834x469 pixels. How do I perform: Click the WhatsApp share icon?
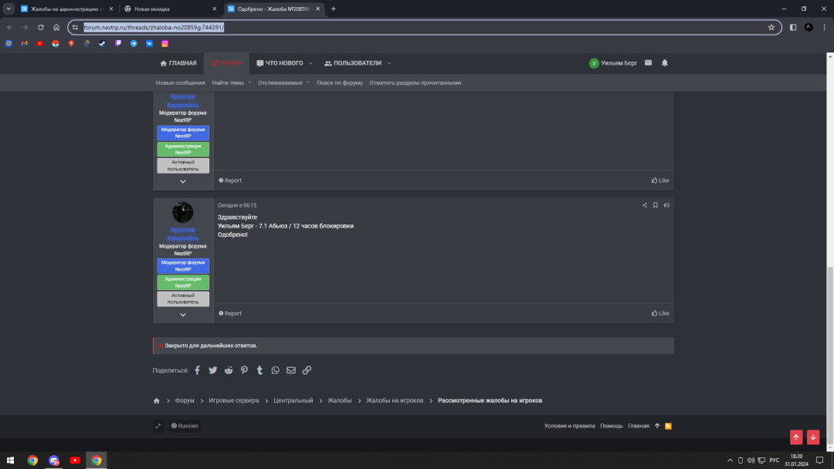point(276,370)
